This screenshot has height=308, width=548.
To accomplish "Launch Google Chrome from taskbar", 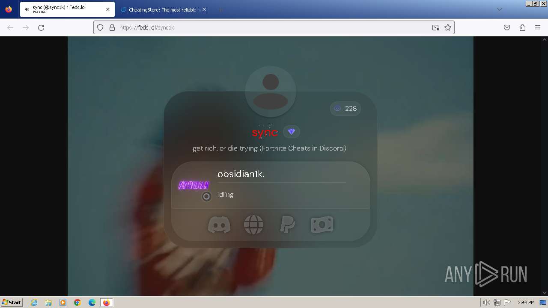I will click(x=77, y=302).
